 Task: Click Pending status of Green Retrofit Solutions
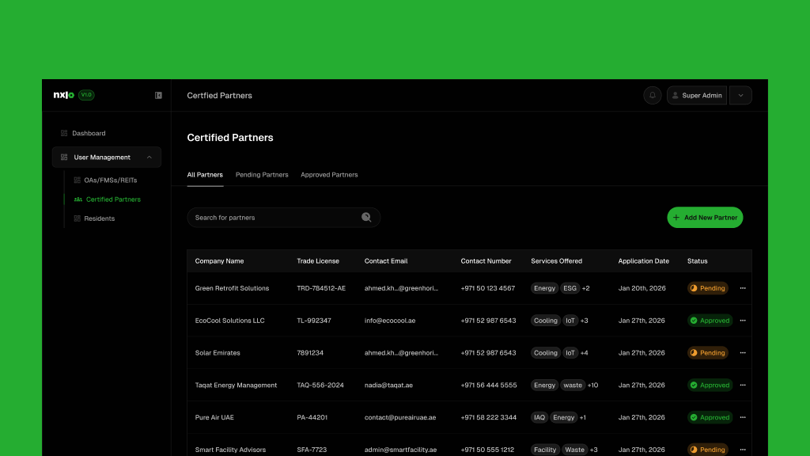[708, 288]
